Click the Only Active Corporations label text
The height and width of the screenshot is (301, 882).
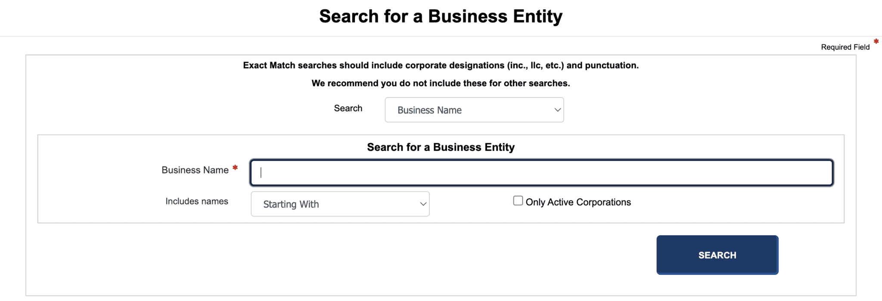[578, 202]
